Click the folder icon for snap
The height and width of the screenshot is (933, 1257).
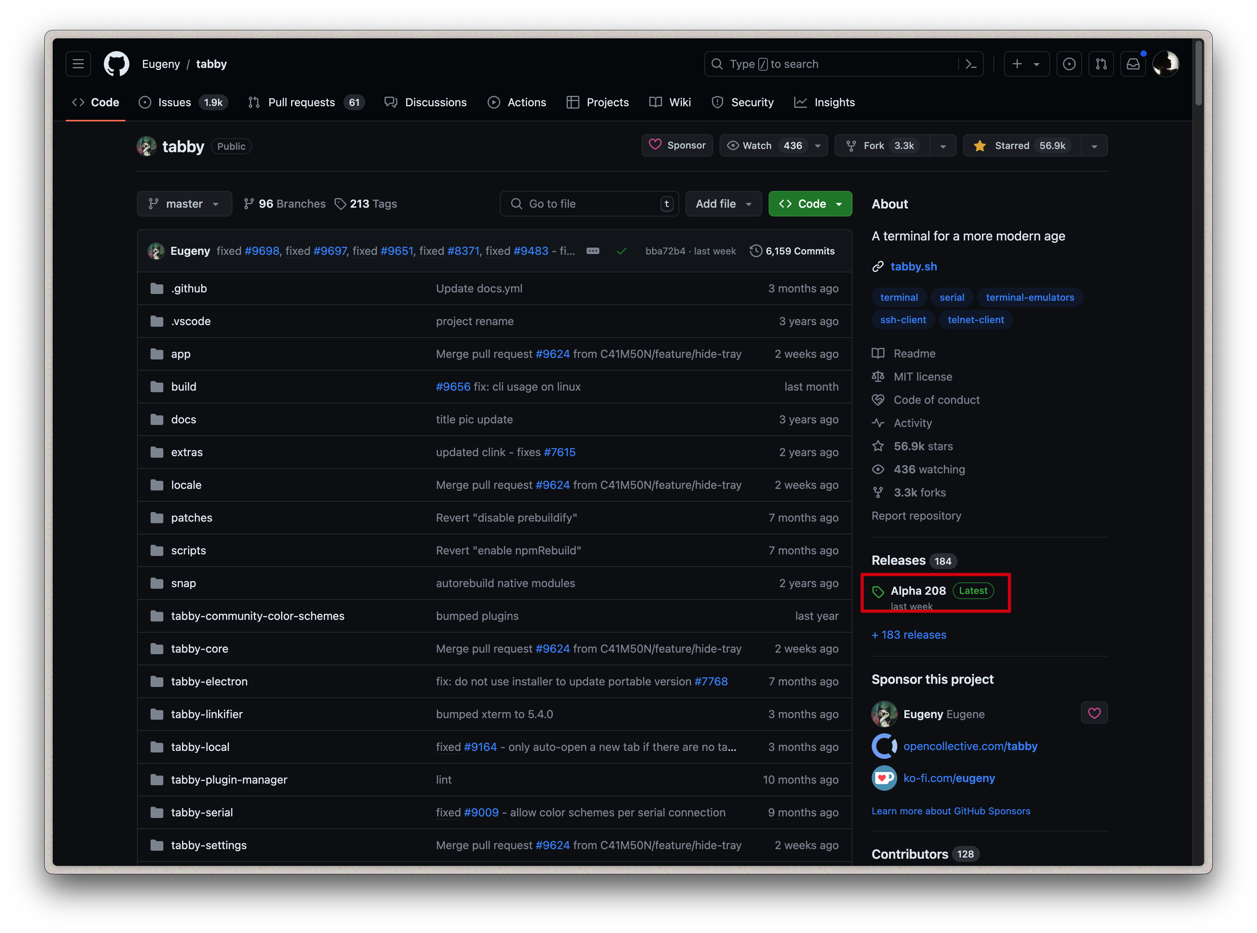(x=157, y=583)
